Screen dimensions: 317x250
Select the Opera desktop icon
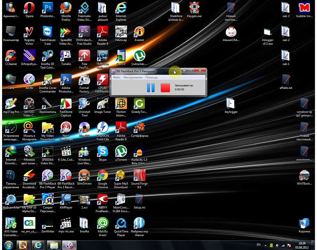[29, 10]
